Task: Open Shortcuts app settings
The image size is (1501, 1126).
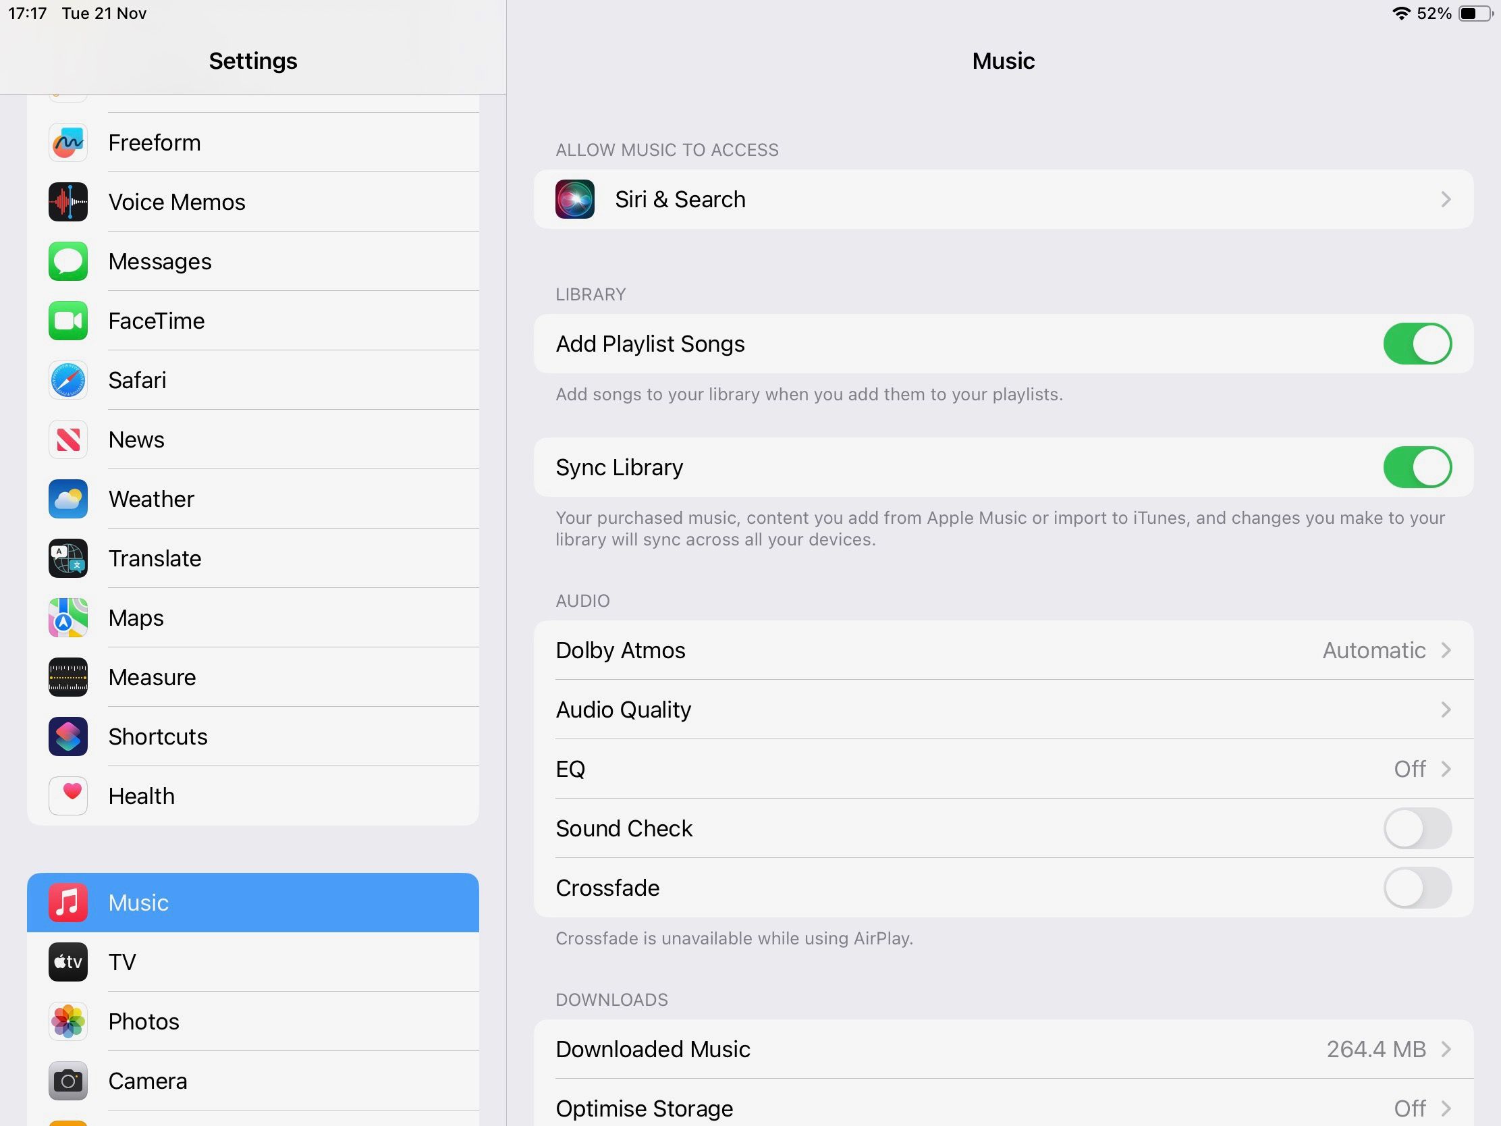Action: click(x=252, y=736)
